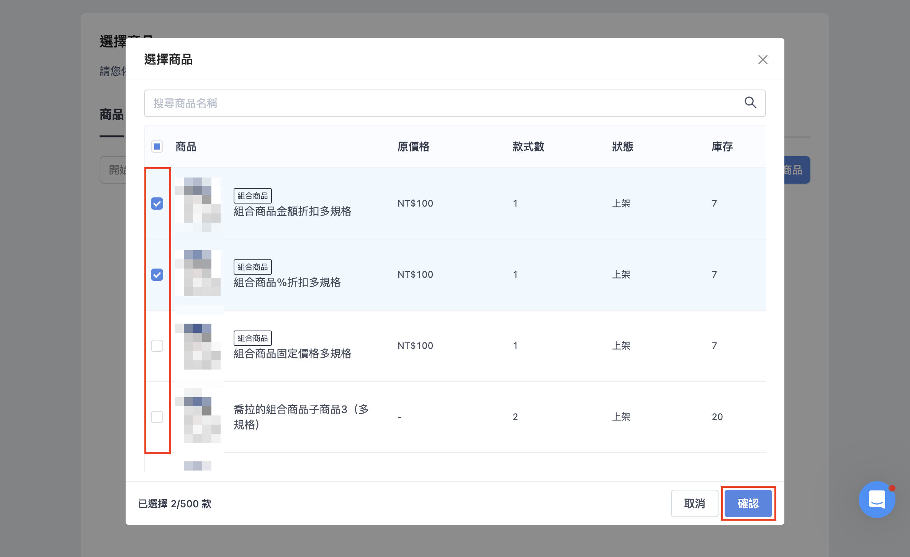The height and width of the screenshot is (557, 910).
Task: Click product name 喬拉的組合商品子商品3（多規格）
Action: pyautogui.click(x=301, y=417)
